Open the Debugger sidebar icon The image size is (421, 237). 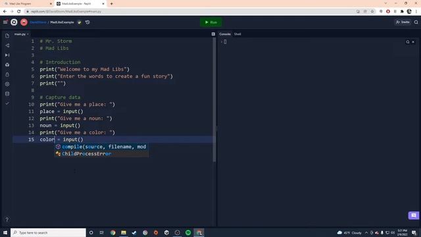click(x=7, y=55)
